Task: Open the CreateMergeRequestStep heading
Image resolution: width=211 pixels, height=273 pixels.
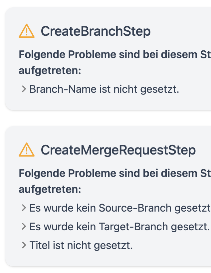Action: [118, 150]
